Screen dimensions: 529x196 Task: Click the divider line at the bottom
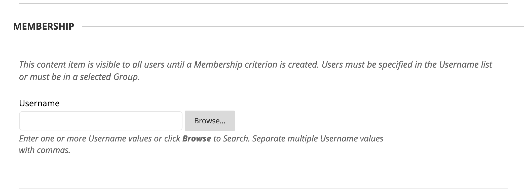(263, 188)
